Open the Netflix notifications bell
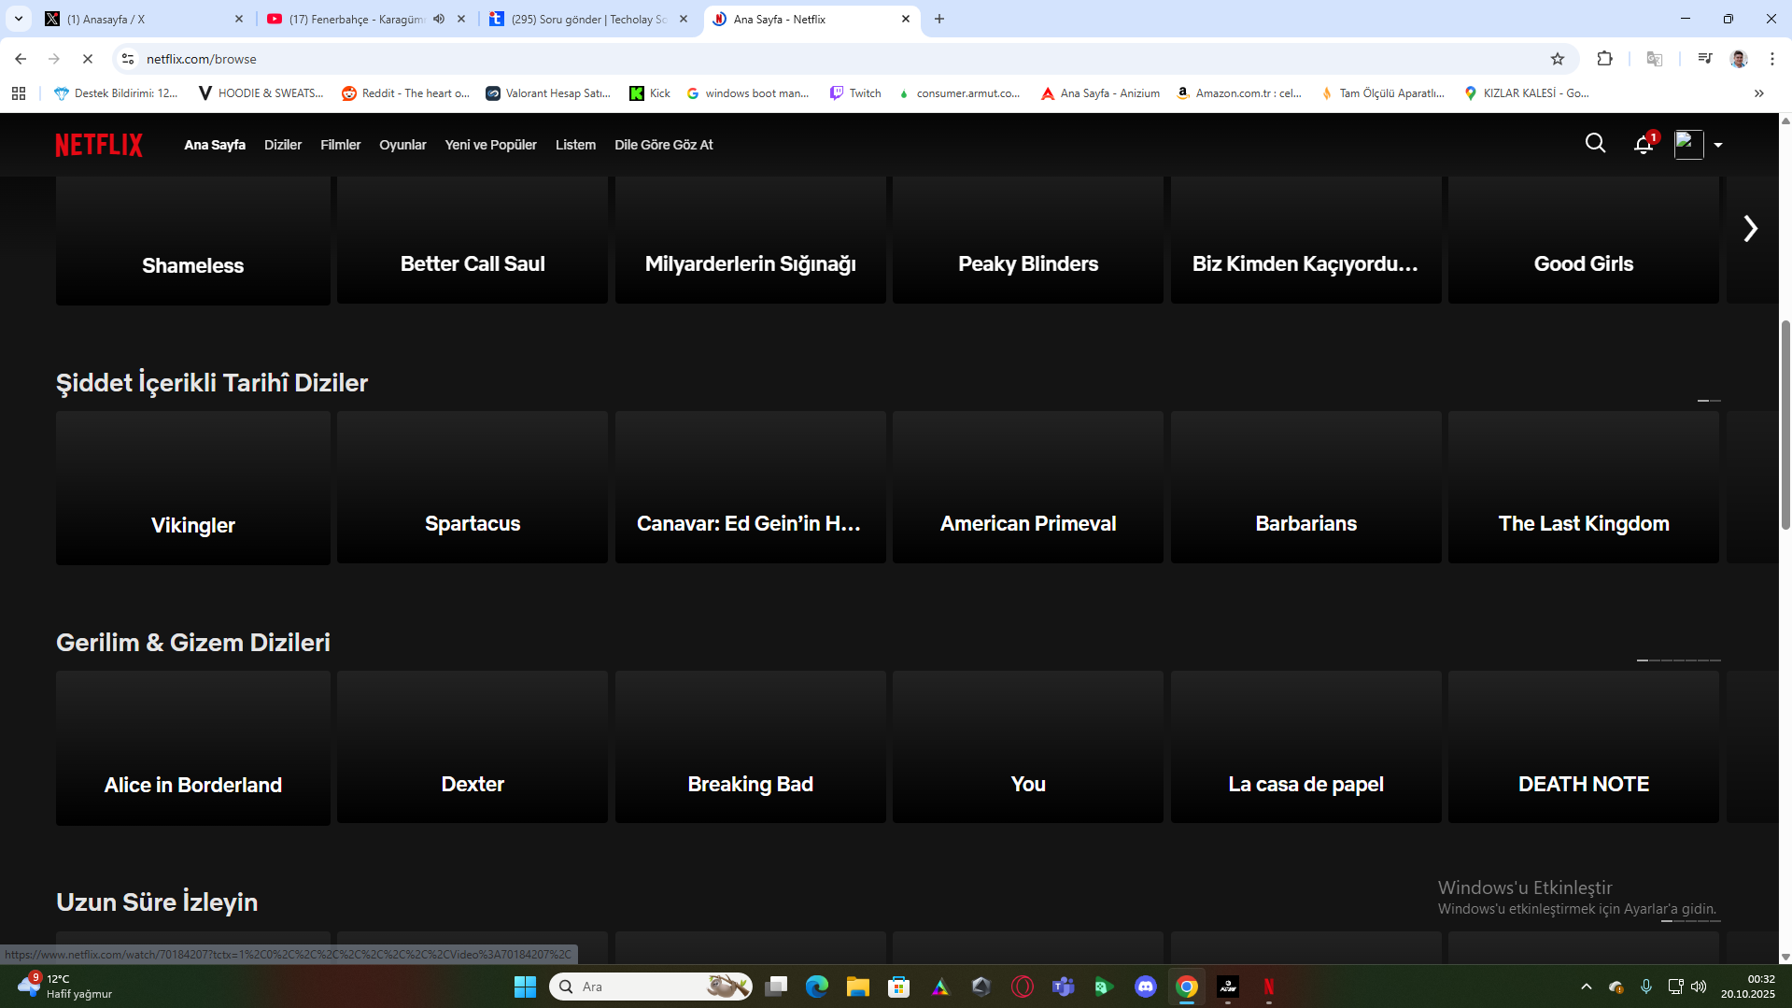Image resolution: width=1792 pixels, height=1008 pixels. 1644,145
